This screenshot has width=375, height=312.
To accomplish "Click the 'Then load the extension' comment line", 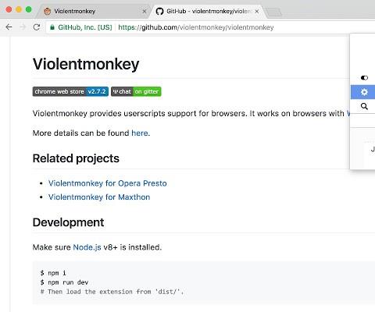I will pyautogui.click(x=112, y=292).
